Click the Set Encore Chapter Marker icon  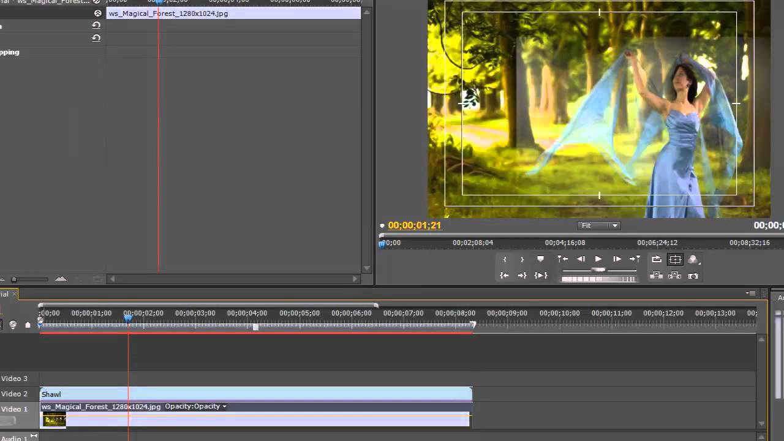(13, 325)
